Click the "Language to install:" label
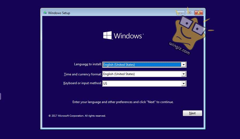The height and width of the screenshot is (139, 240). pyautogui.click(x=88, y=64)
